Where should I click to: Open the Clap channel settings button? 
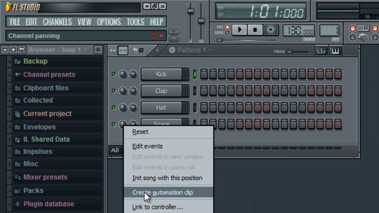pyautogui.click(x=161, y=91)
